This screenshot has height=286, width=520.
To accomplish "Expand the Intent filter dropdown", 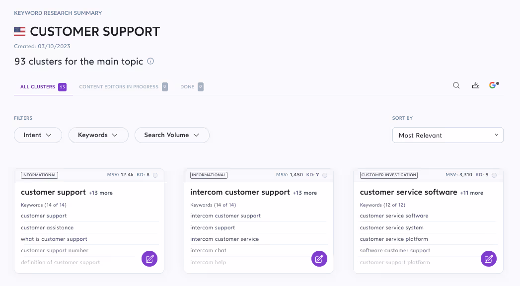I will (x=38, y=135).
